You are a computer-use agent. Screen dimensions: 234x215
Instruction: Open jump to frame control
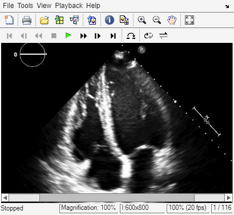pyautogui.click(x=131, y=35)
